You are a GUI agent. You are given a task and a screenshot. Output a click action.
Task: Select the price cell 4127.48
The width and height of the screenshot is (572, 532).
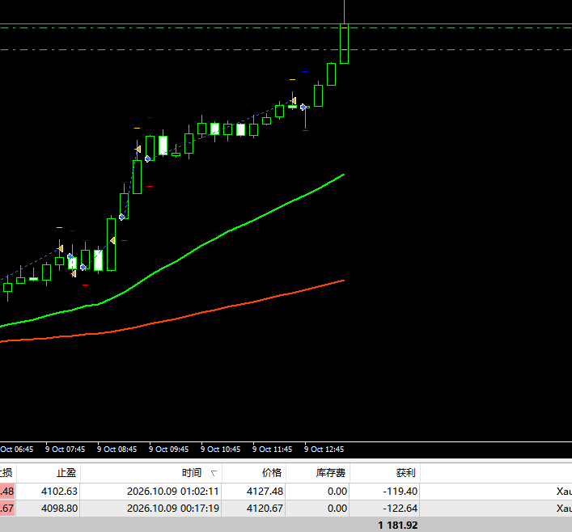tap(265, 491)
